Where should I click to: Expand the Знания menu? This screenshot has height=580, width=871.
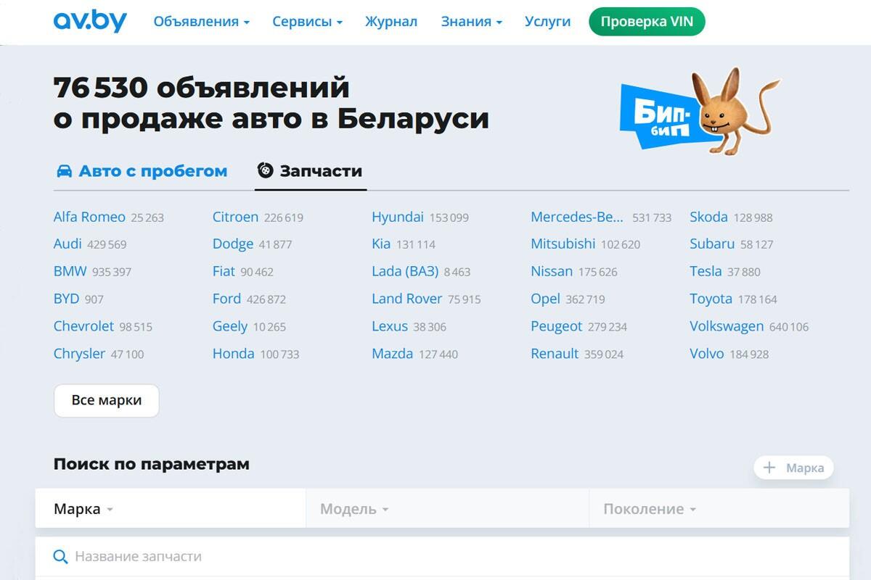pyautogui.click(x=471, y=22)
